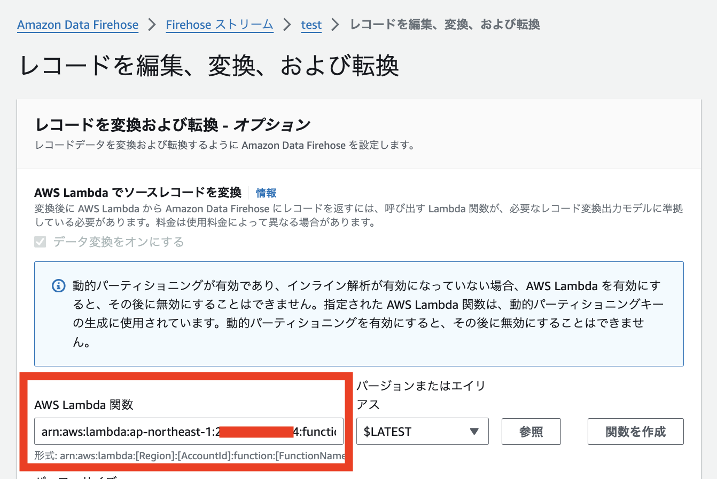The width and height of the screenshot is (717, 479).
Task: Open the $LATEST version dropdown
Action: point(422,431)
